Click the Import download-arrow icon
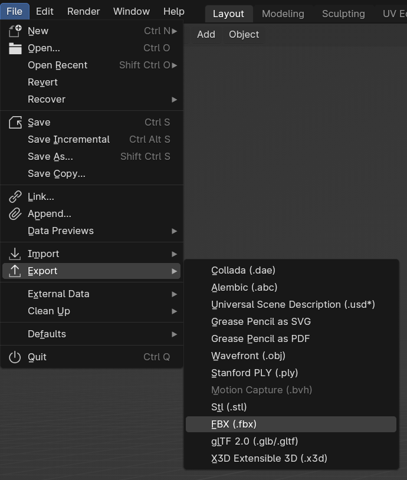This screenshot has height=480, width=407. 15,254
